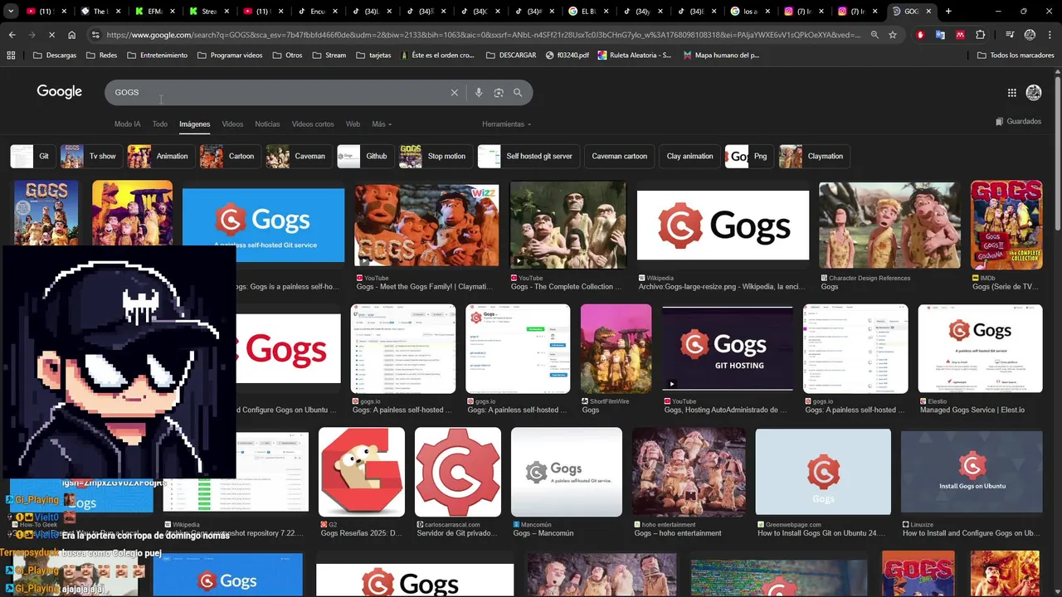Screen dimensions: 1062x597
Task: Filter by the Github chip
Action: (x=365, y=156)
